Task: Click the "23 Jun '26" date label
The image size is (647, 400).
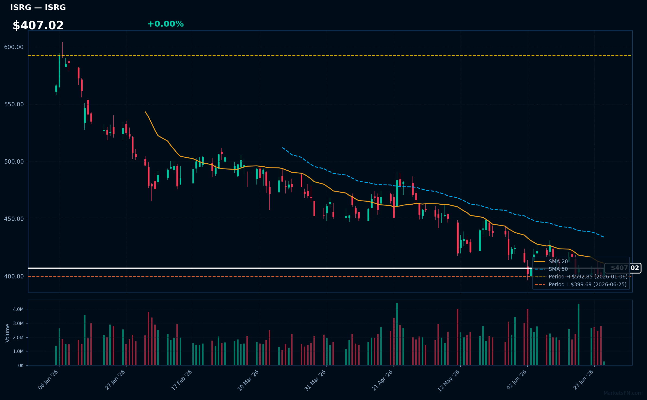Action: (583, 380)
